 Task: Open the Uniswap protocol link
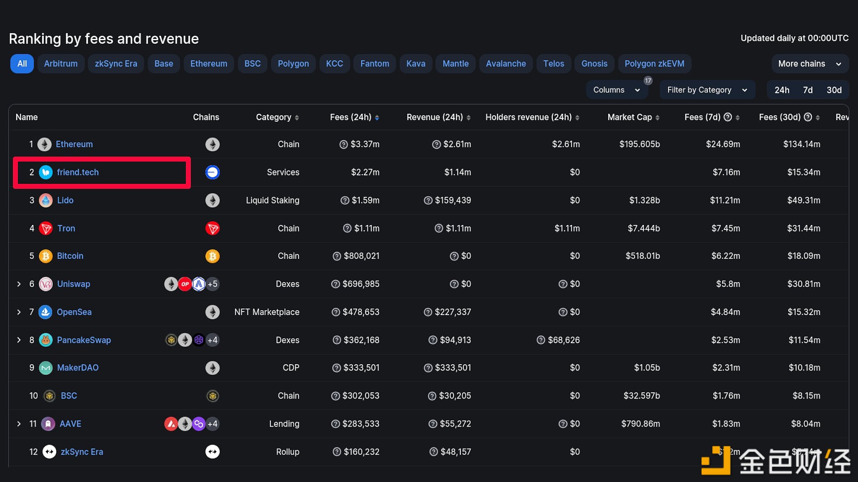[73, 284]
